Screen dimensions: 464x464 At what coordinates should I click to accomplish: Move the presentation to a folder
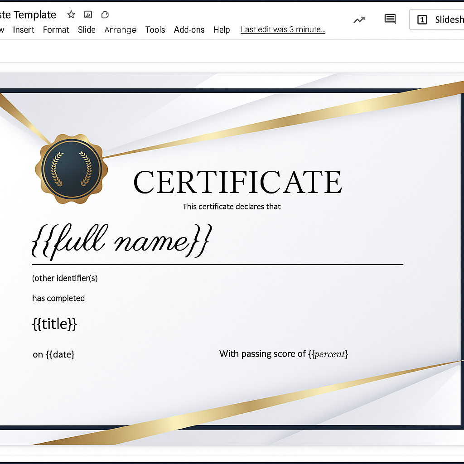click(x=88, y=14)
